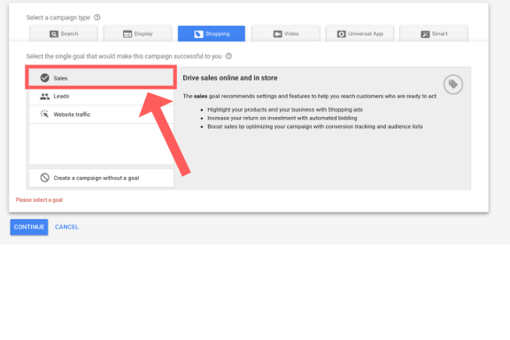Select the Smart campaign type tab
Viewport: 510px width, 340px height.
click(434, 34)
